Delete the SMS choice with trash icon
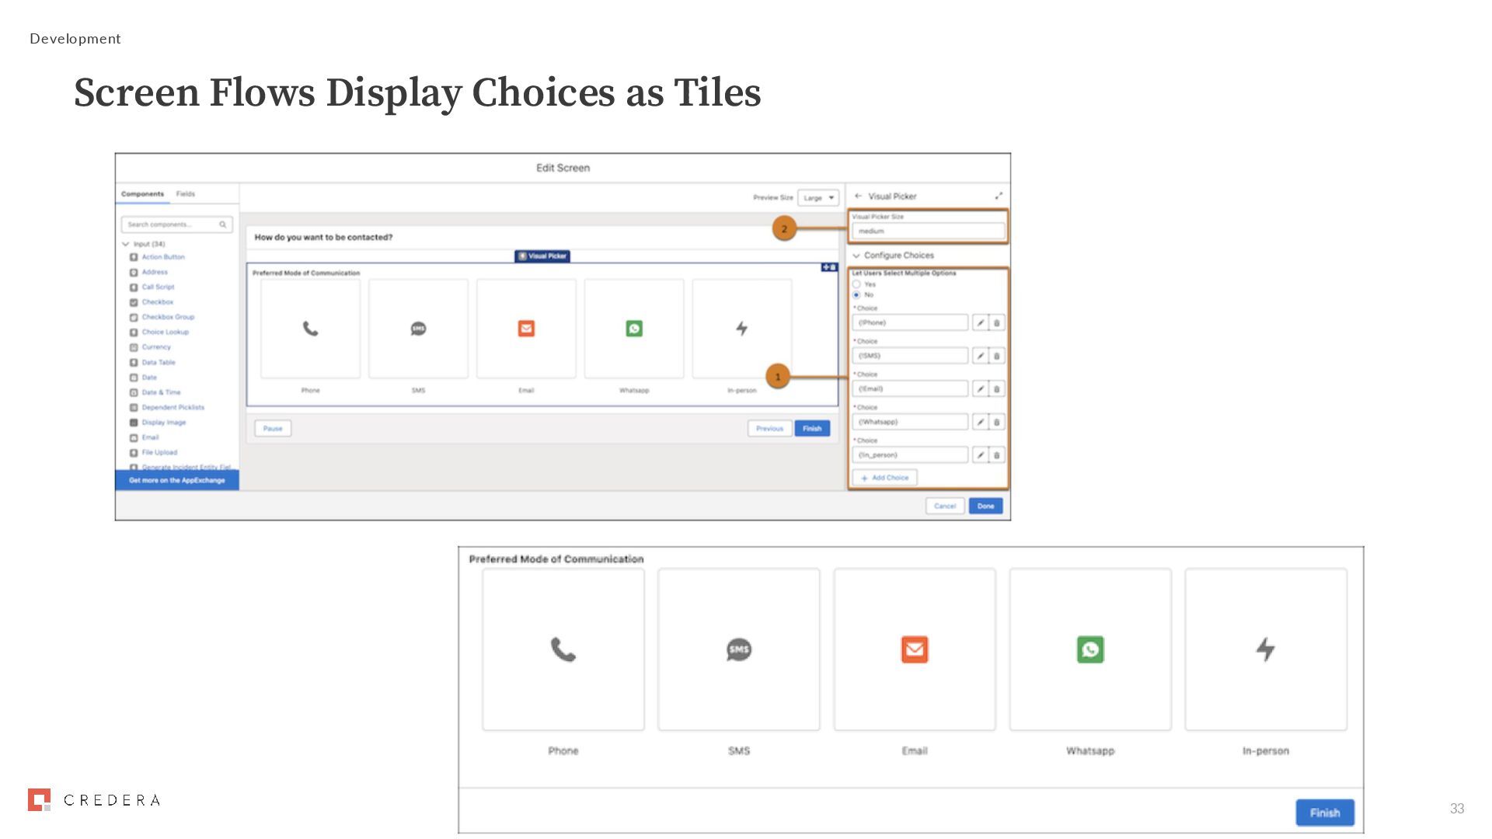 pyautogui.click(x=996, y=356)
